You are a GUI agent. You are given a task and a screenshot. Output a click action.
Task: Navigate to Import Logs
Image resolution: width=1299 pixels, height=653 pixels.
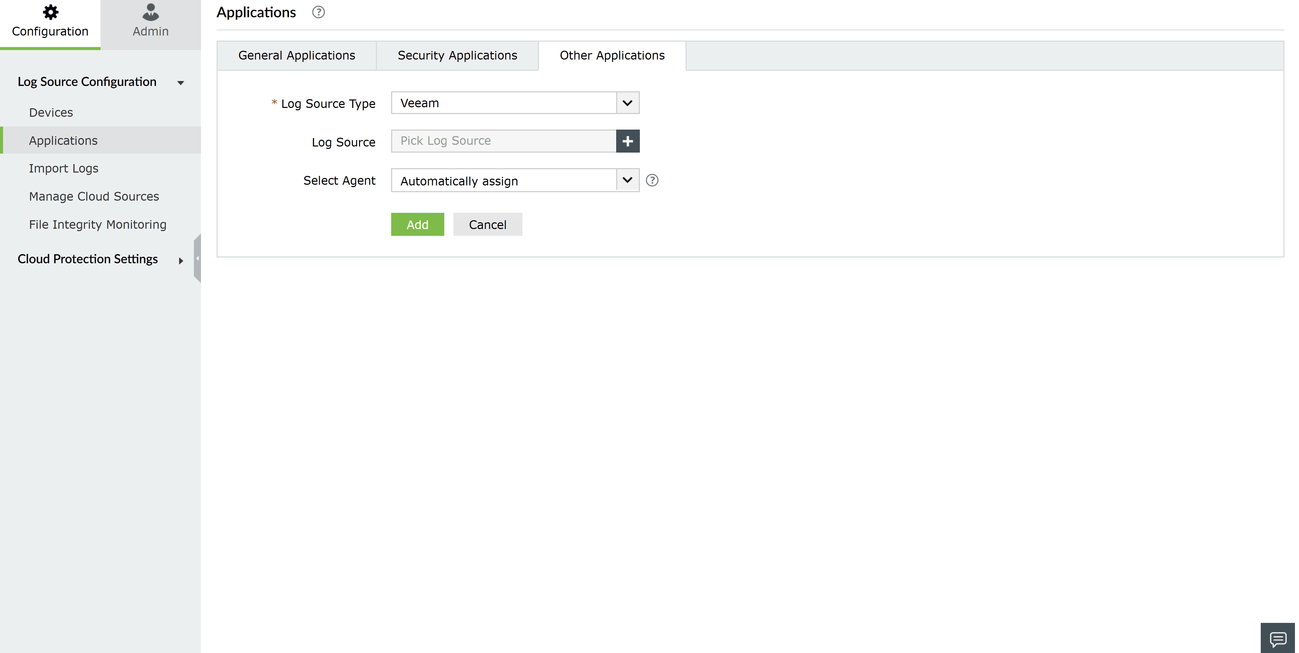[64, 168]
